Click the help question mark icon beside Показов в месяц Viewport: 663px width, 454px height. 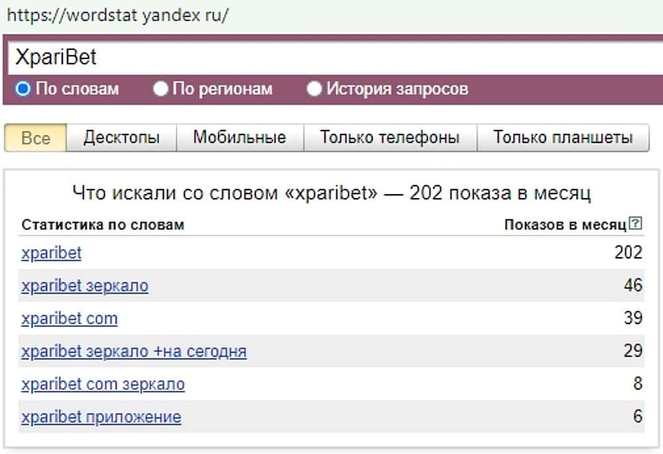636,224
